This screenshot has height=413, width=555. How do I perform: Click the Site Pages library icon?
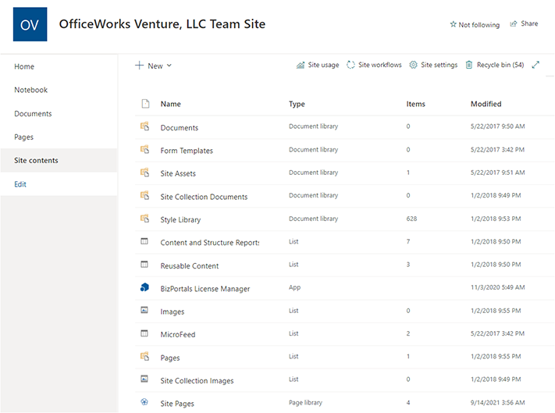pyautogui.click(x=144, y=403)
